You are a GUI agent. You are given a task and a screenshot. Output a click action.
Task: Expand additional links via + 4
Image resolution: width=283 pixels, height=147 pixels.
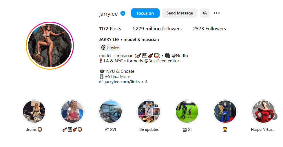coord(144,82)
